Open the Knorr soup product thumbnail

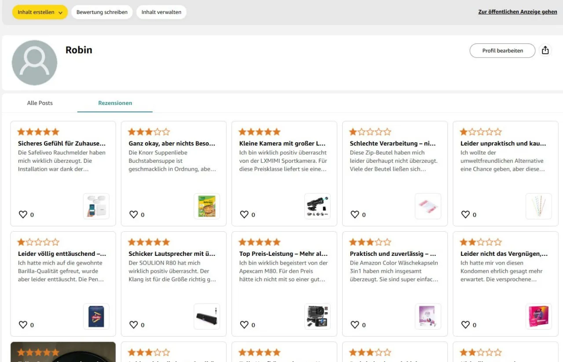[x=207, y=206]
